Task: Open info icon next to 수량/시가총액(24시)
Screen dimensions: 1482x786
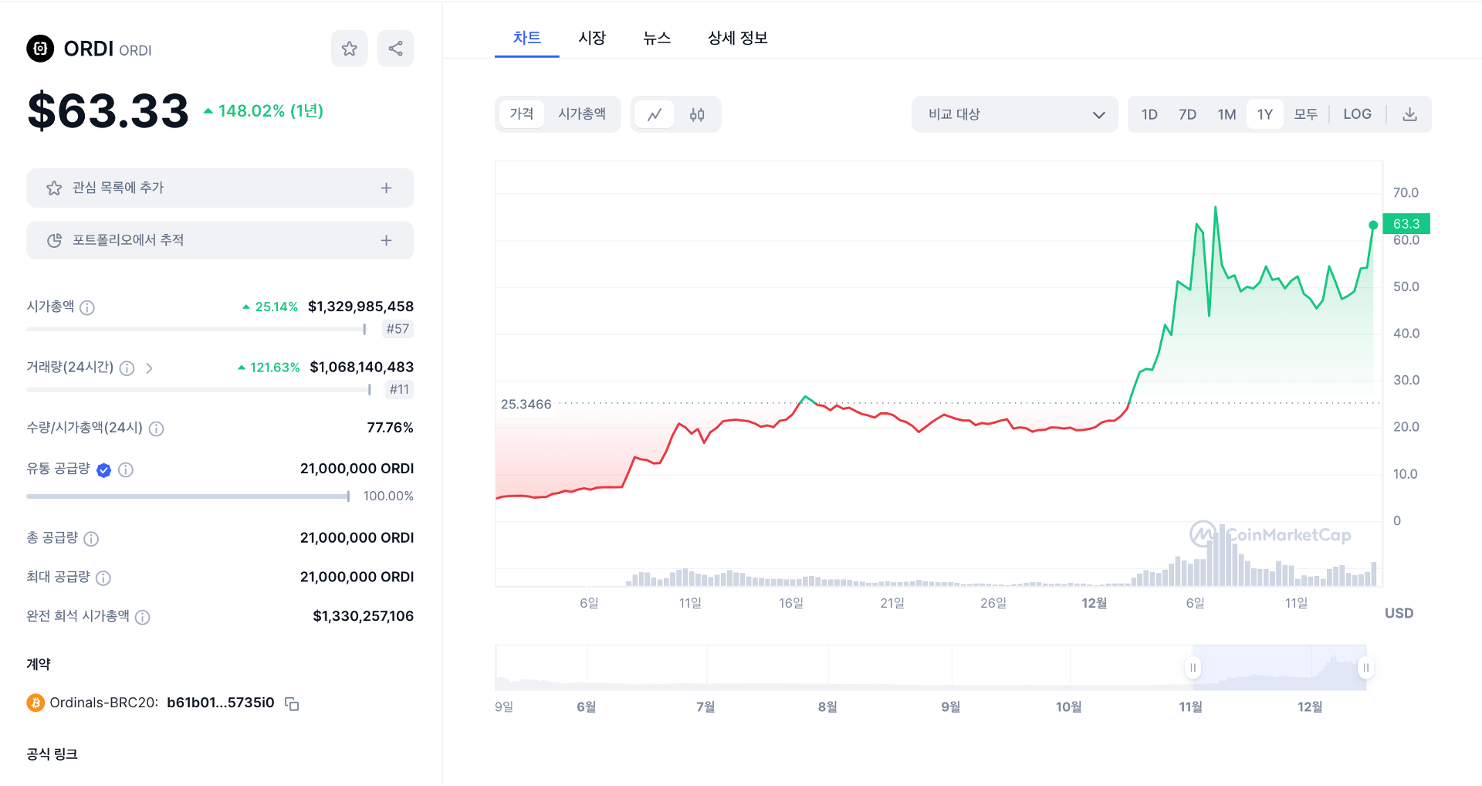Action: coord(156,429)
